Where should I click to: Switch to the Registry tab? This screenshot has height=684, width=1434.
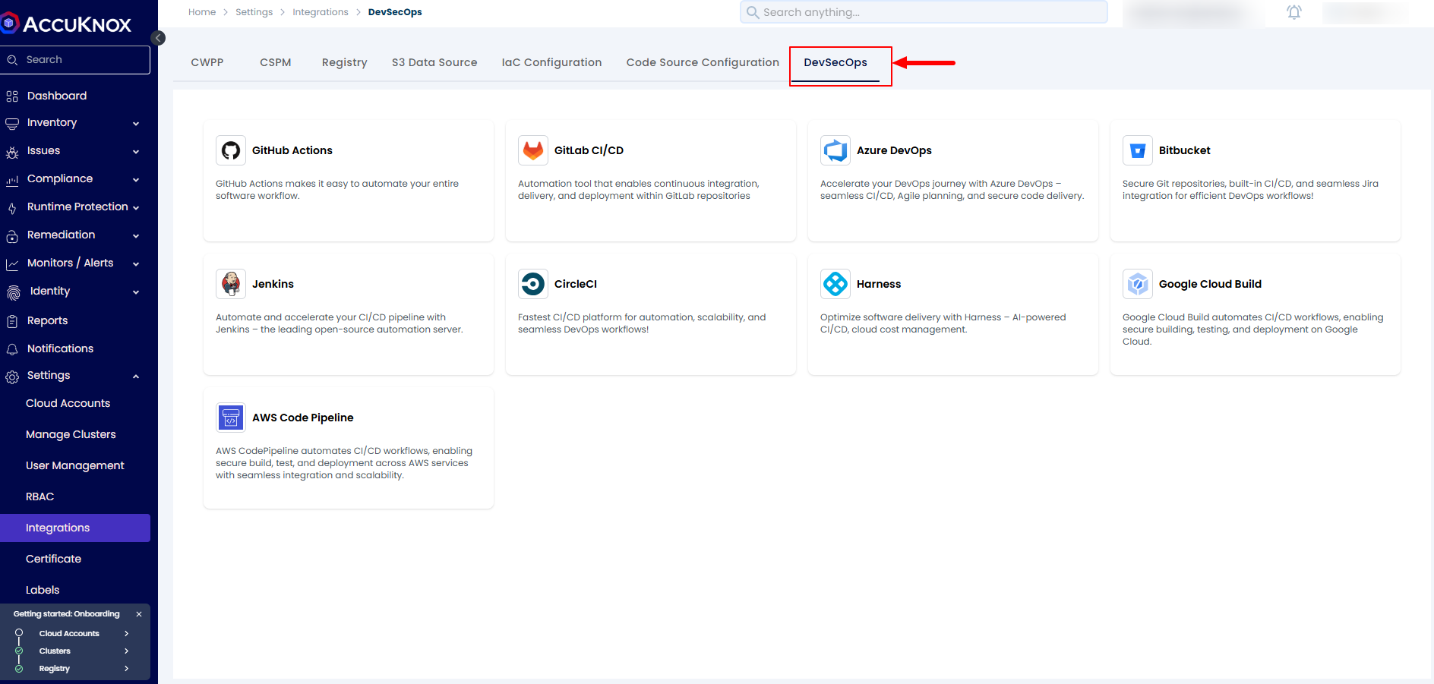[x=345, y=62]
